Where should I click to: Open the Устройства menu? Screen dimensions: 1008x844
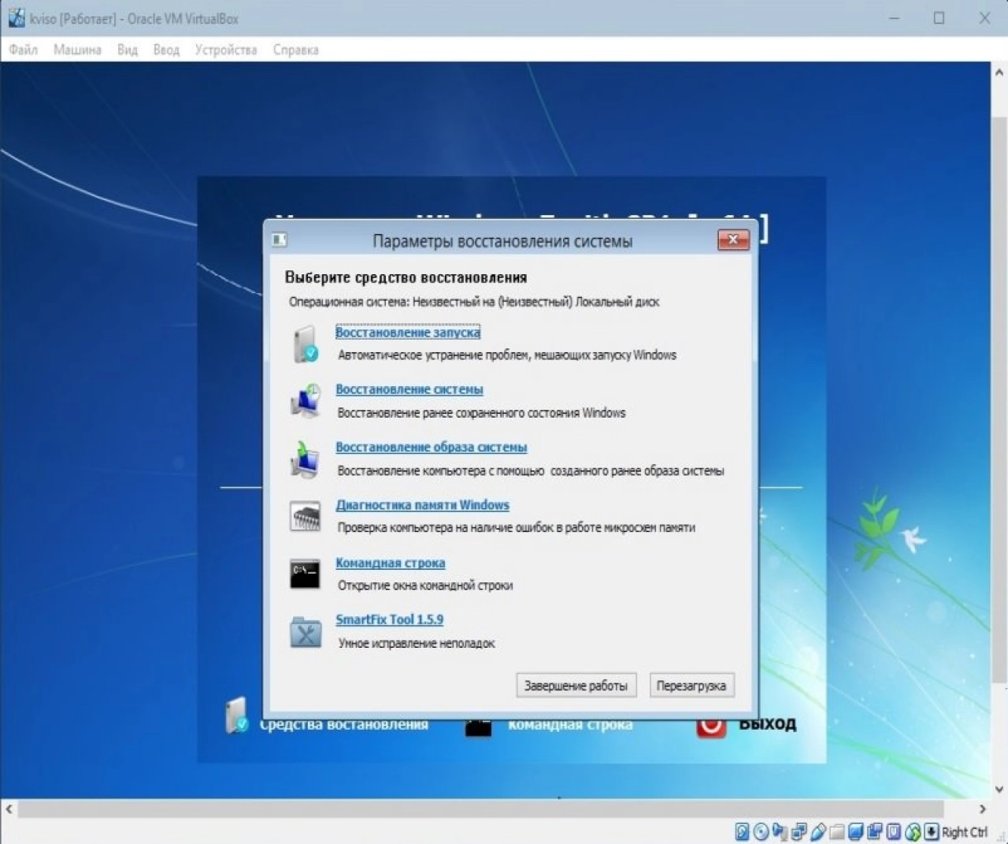click(226, 50)
